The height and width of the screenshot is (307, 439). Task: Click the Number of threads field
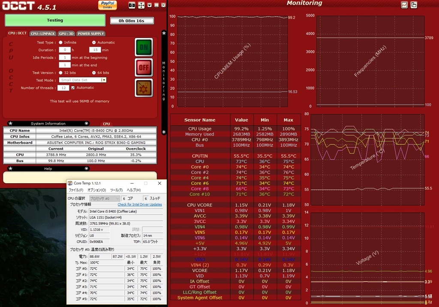(x=63, y=88)
